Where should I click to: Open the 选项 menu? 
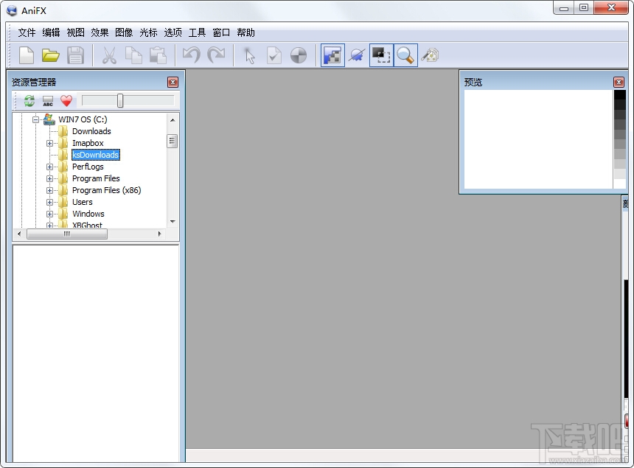[x=173, y=32]
